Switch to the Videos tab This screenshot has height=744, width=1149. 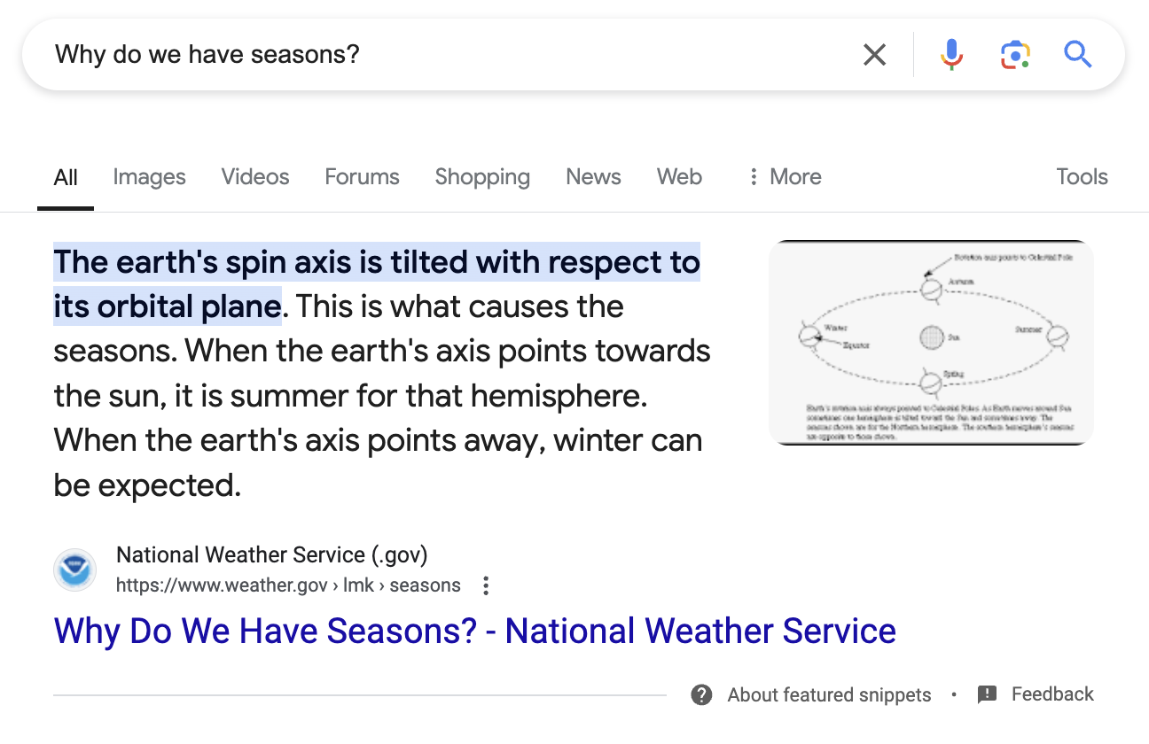(255, 177)
